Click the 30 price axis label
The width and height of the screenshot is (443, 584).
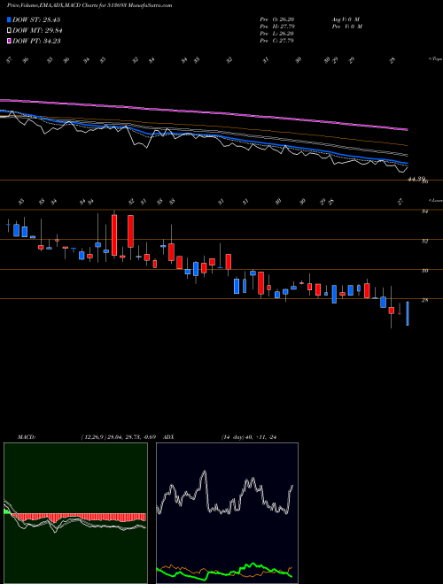(424, 271)
